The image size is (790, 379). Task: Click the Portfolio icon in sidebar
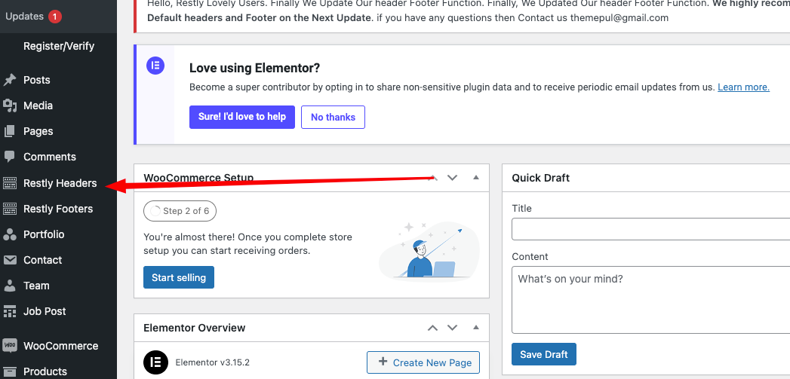10,234
